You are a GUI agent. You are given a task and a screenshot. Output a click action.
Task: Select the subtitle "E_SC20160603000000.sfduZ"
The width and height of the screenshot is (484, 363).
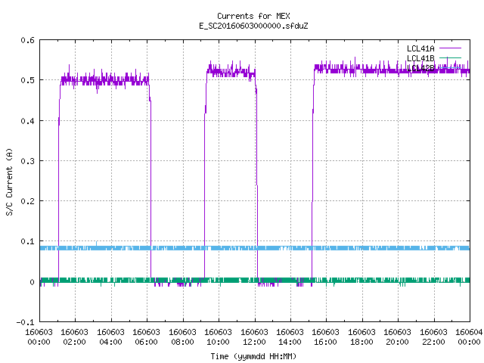click(x=253, y=26)
